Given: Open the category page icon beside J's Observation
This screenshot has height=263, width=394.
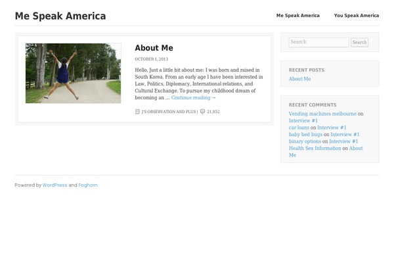Looking at the screenshot, I should pyautogui.click(x=137, y=112).
